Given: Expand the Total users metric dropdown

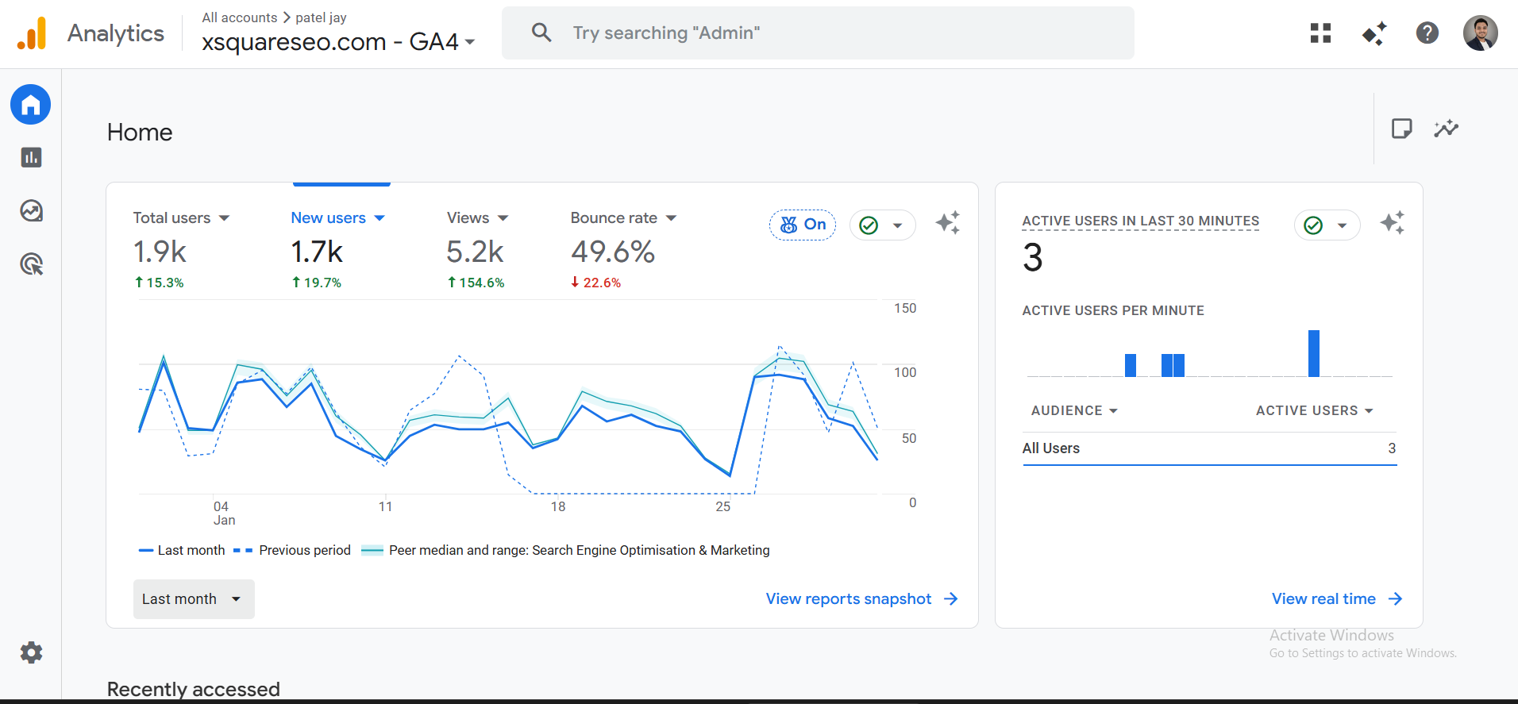Looking at the screenshot, I should pos(224,218).
